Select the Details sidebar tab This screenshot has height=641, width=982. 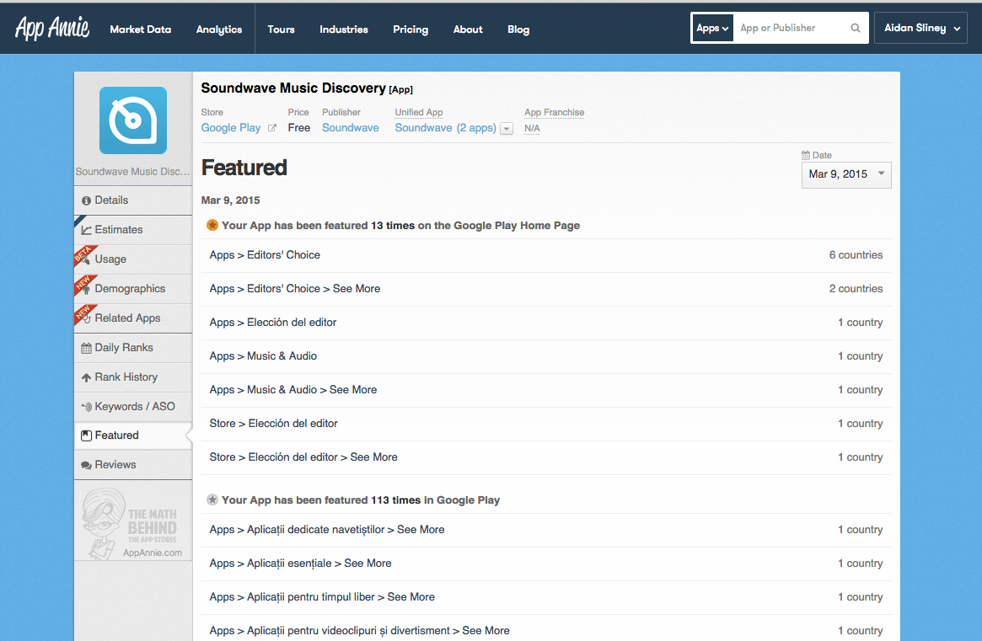point(133,200)
